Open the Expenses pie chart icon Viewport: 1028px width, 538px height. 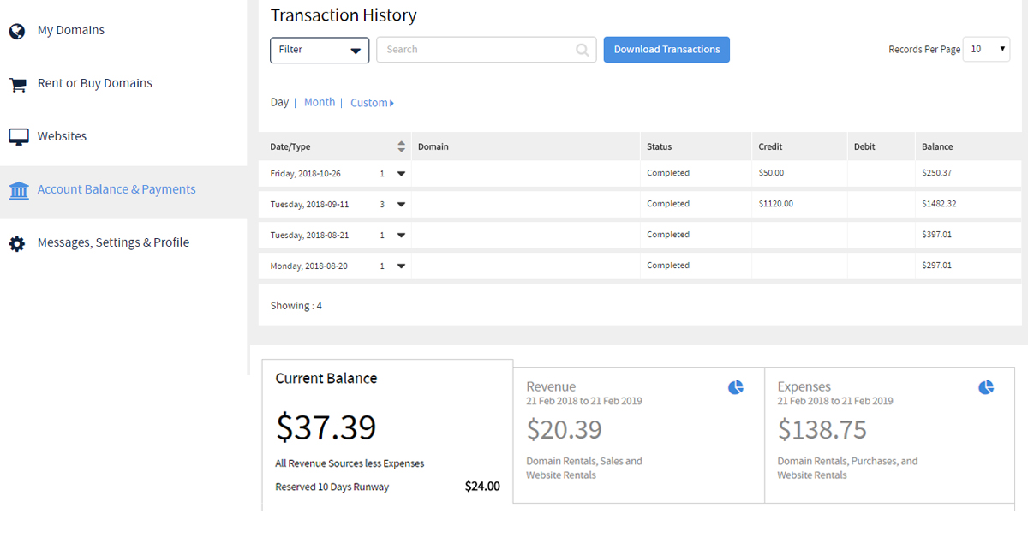pos(986,388)
